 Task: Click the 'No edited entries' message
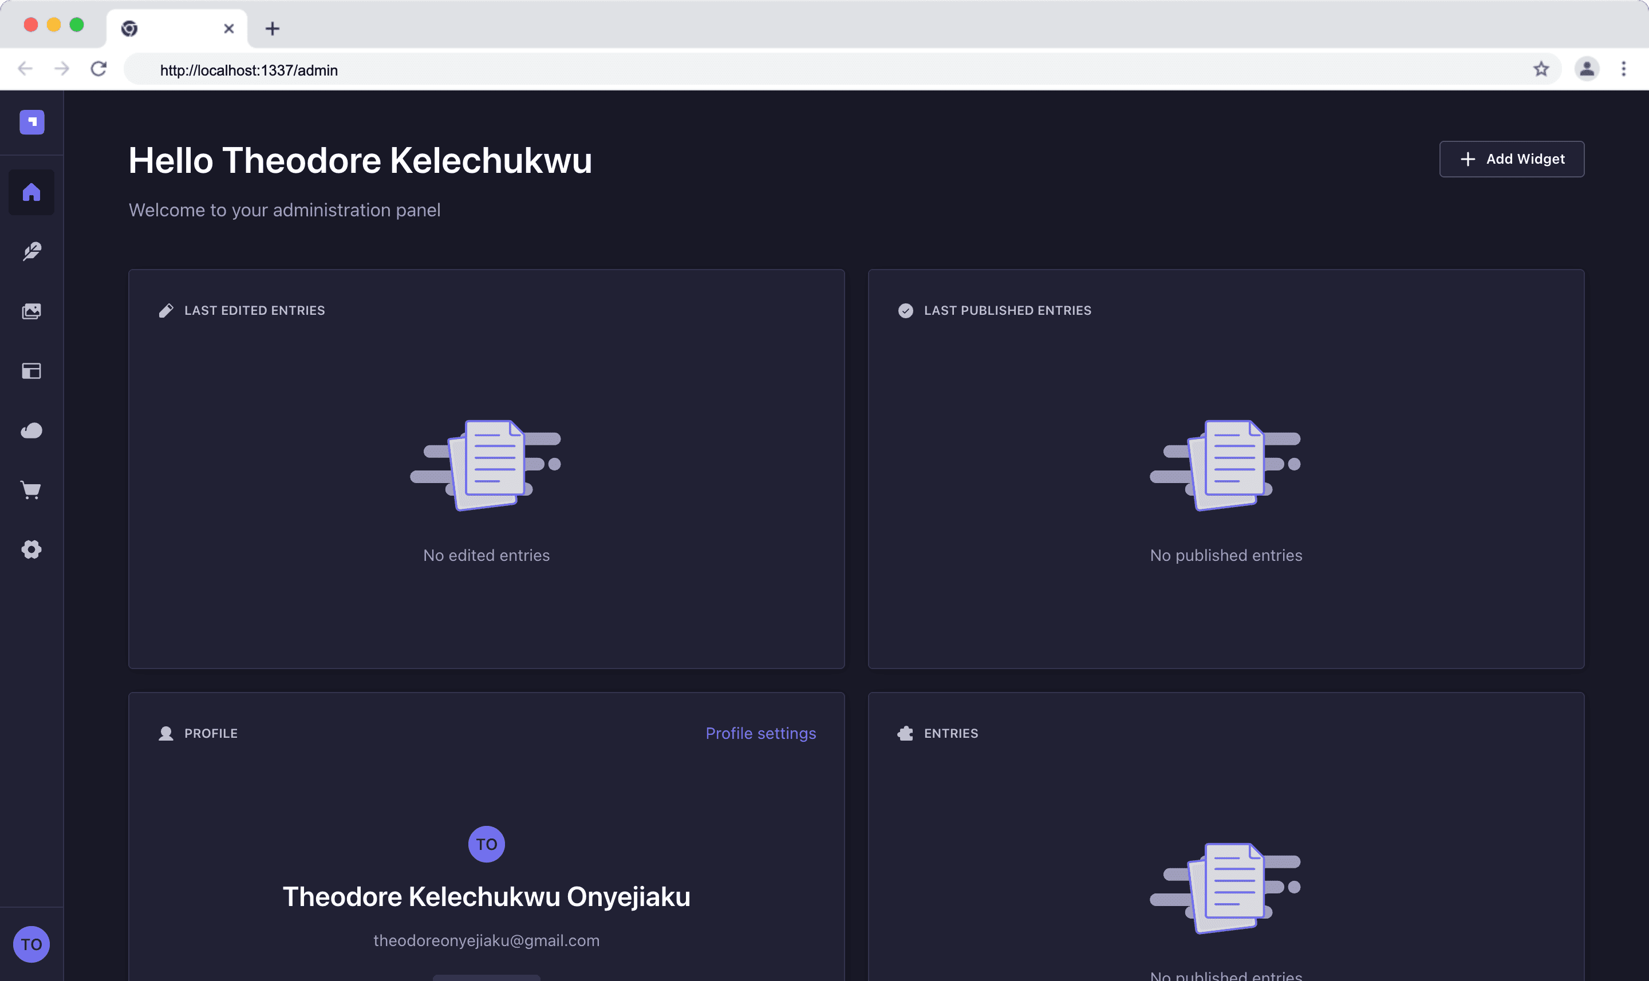tap(487, 555)
